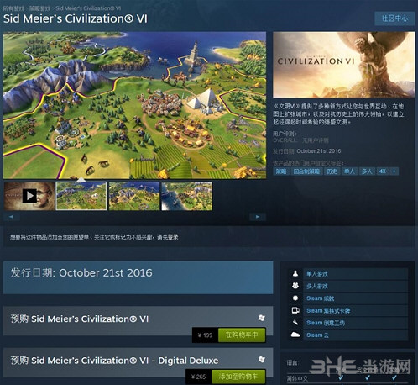Click 添加至购物车 for Digital Deluxe edition
Screen dimensions: 418x385
[x=238, y=377]
